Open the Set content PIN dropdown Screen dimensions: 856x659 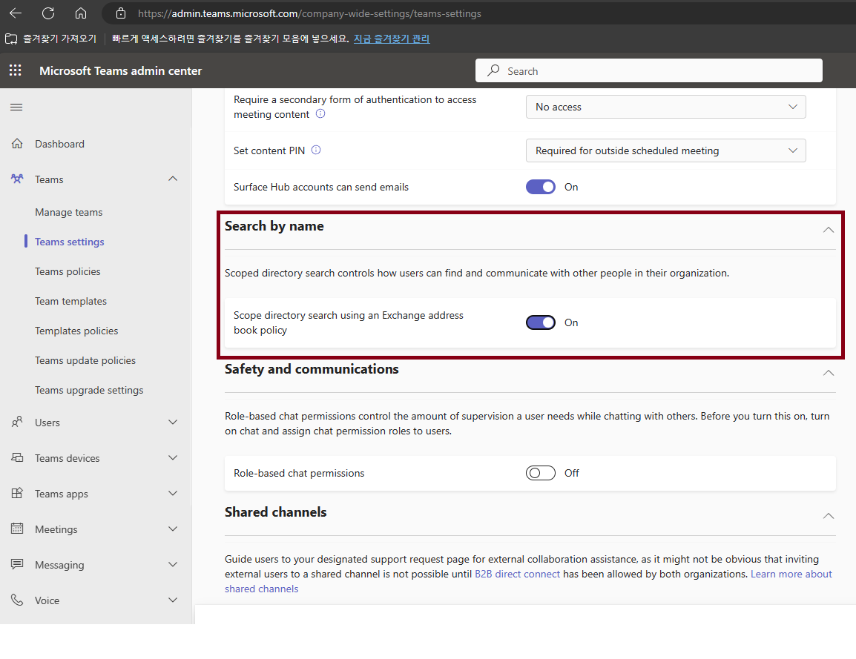click(665, 150)
